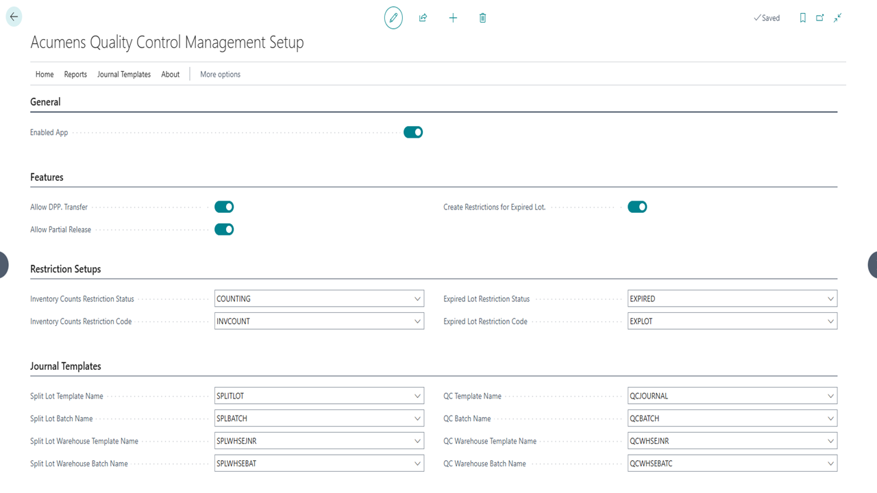The height and width of the screenshot is (493, 877).
Task: Toggle Allow Partial Release switch
Action: [x=224, y=229]
